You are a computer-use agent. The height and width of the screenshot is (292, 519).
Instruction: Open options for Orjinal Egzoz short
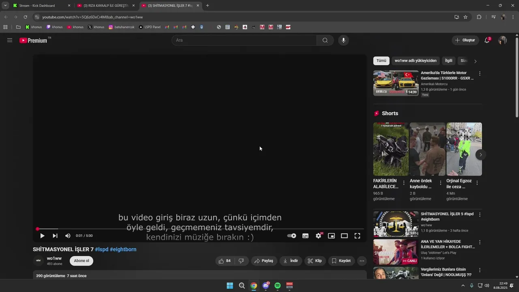477,183
